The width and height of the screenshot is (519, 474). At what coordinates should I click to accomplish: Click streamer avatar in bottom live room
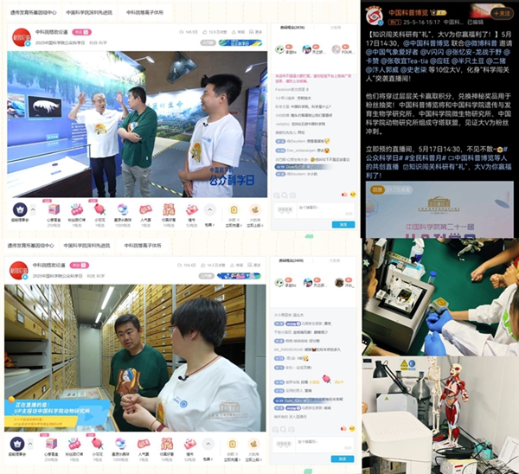coord(20,270)
